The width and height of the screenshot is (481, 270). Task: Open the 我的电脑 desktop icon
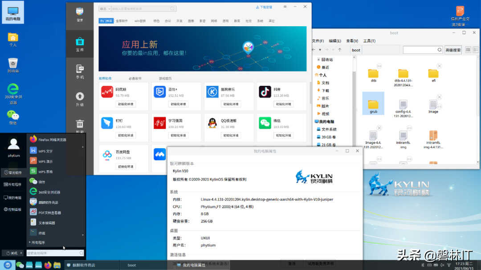pyautogui.click(x=13, y=12)
